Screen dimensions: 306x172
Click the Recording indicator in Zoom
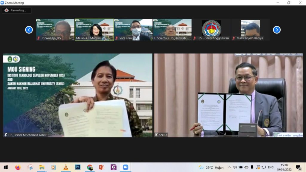[x=16, y=10]
